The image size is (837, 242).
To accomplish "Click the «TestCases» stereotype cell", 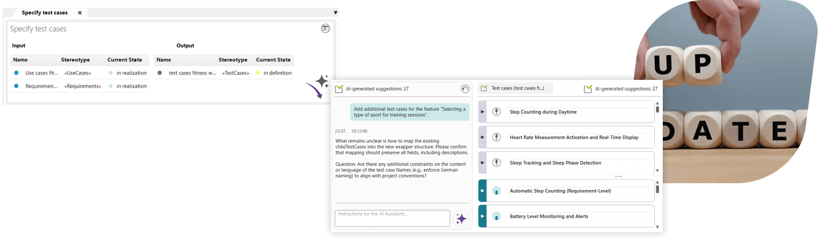I will 235,73.
